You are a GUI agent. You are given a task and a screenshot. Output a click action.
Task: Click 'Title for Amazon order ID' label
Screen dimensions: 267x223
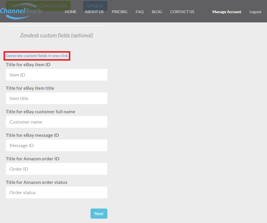(33, 159)
